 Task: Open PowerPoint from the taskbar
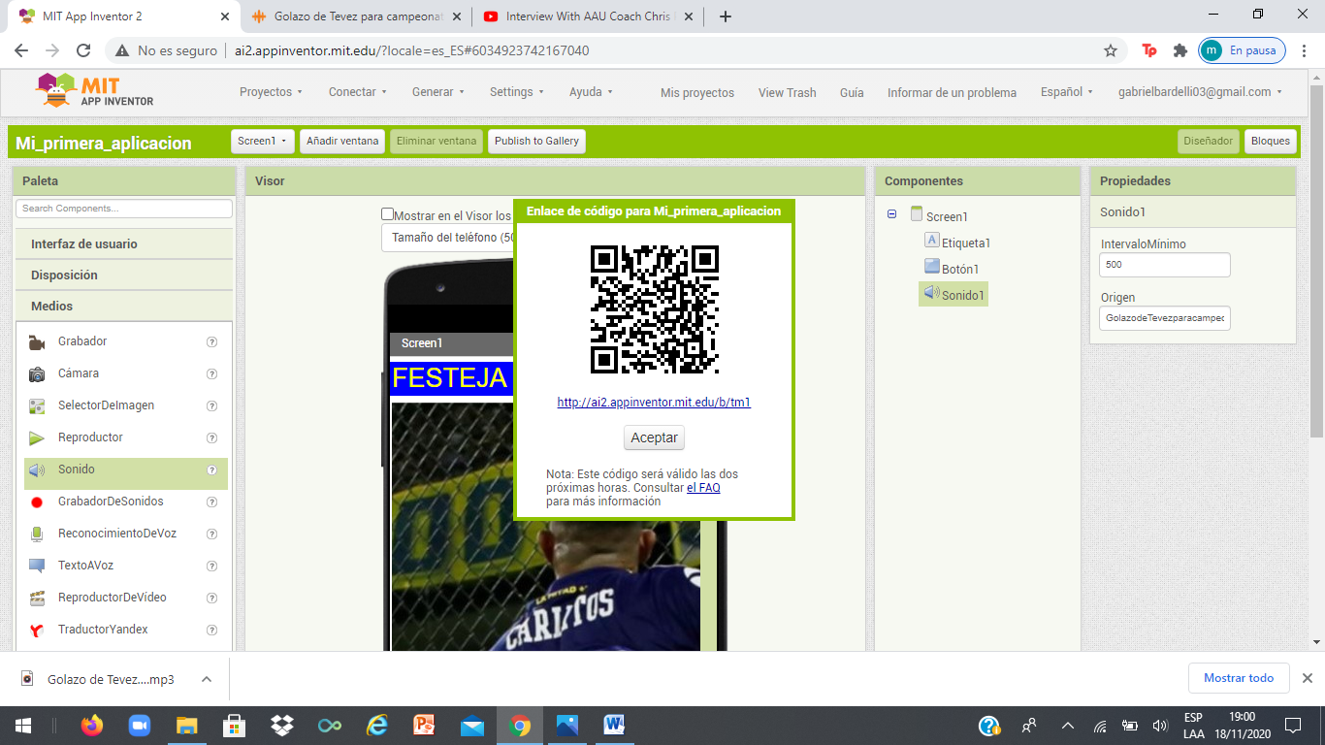point(425,726)
